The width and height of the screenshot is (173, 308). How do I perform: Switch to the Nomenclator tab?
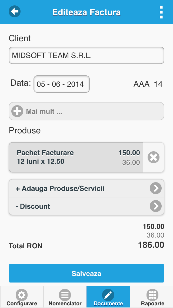[x=65, y=297]
